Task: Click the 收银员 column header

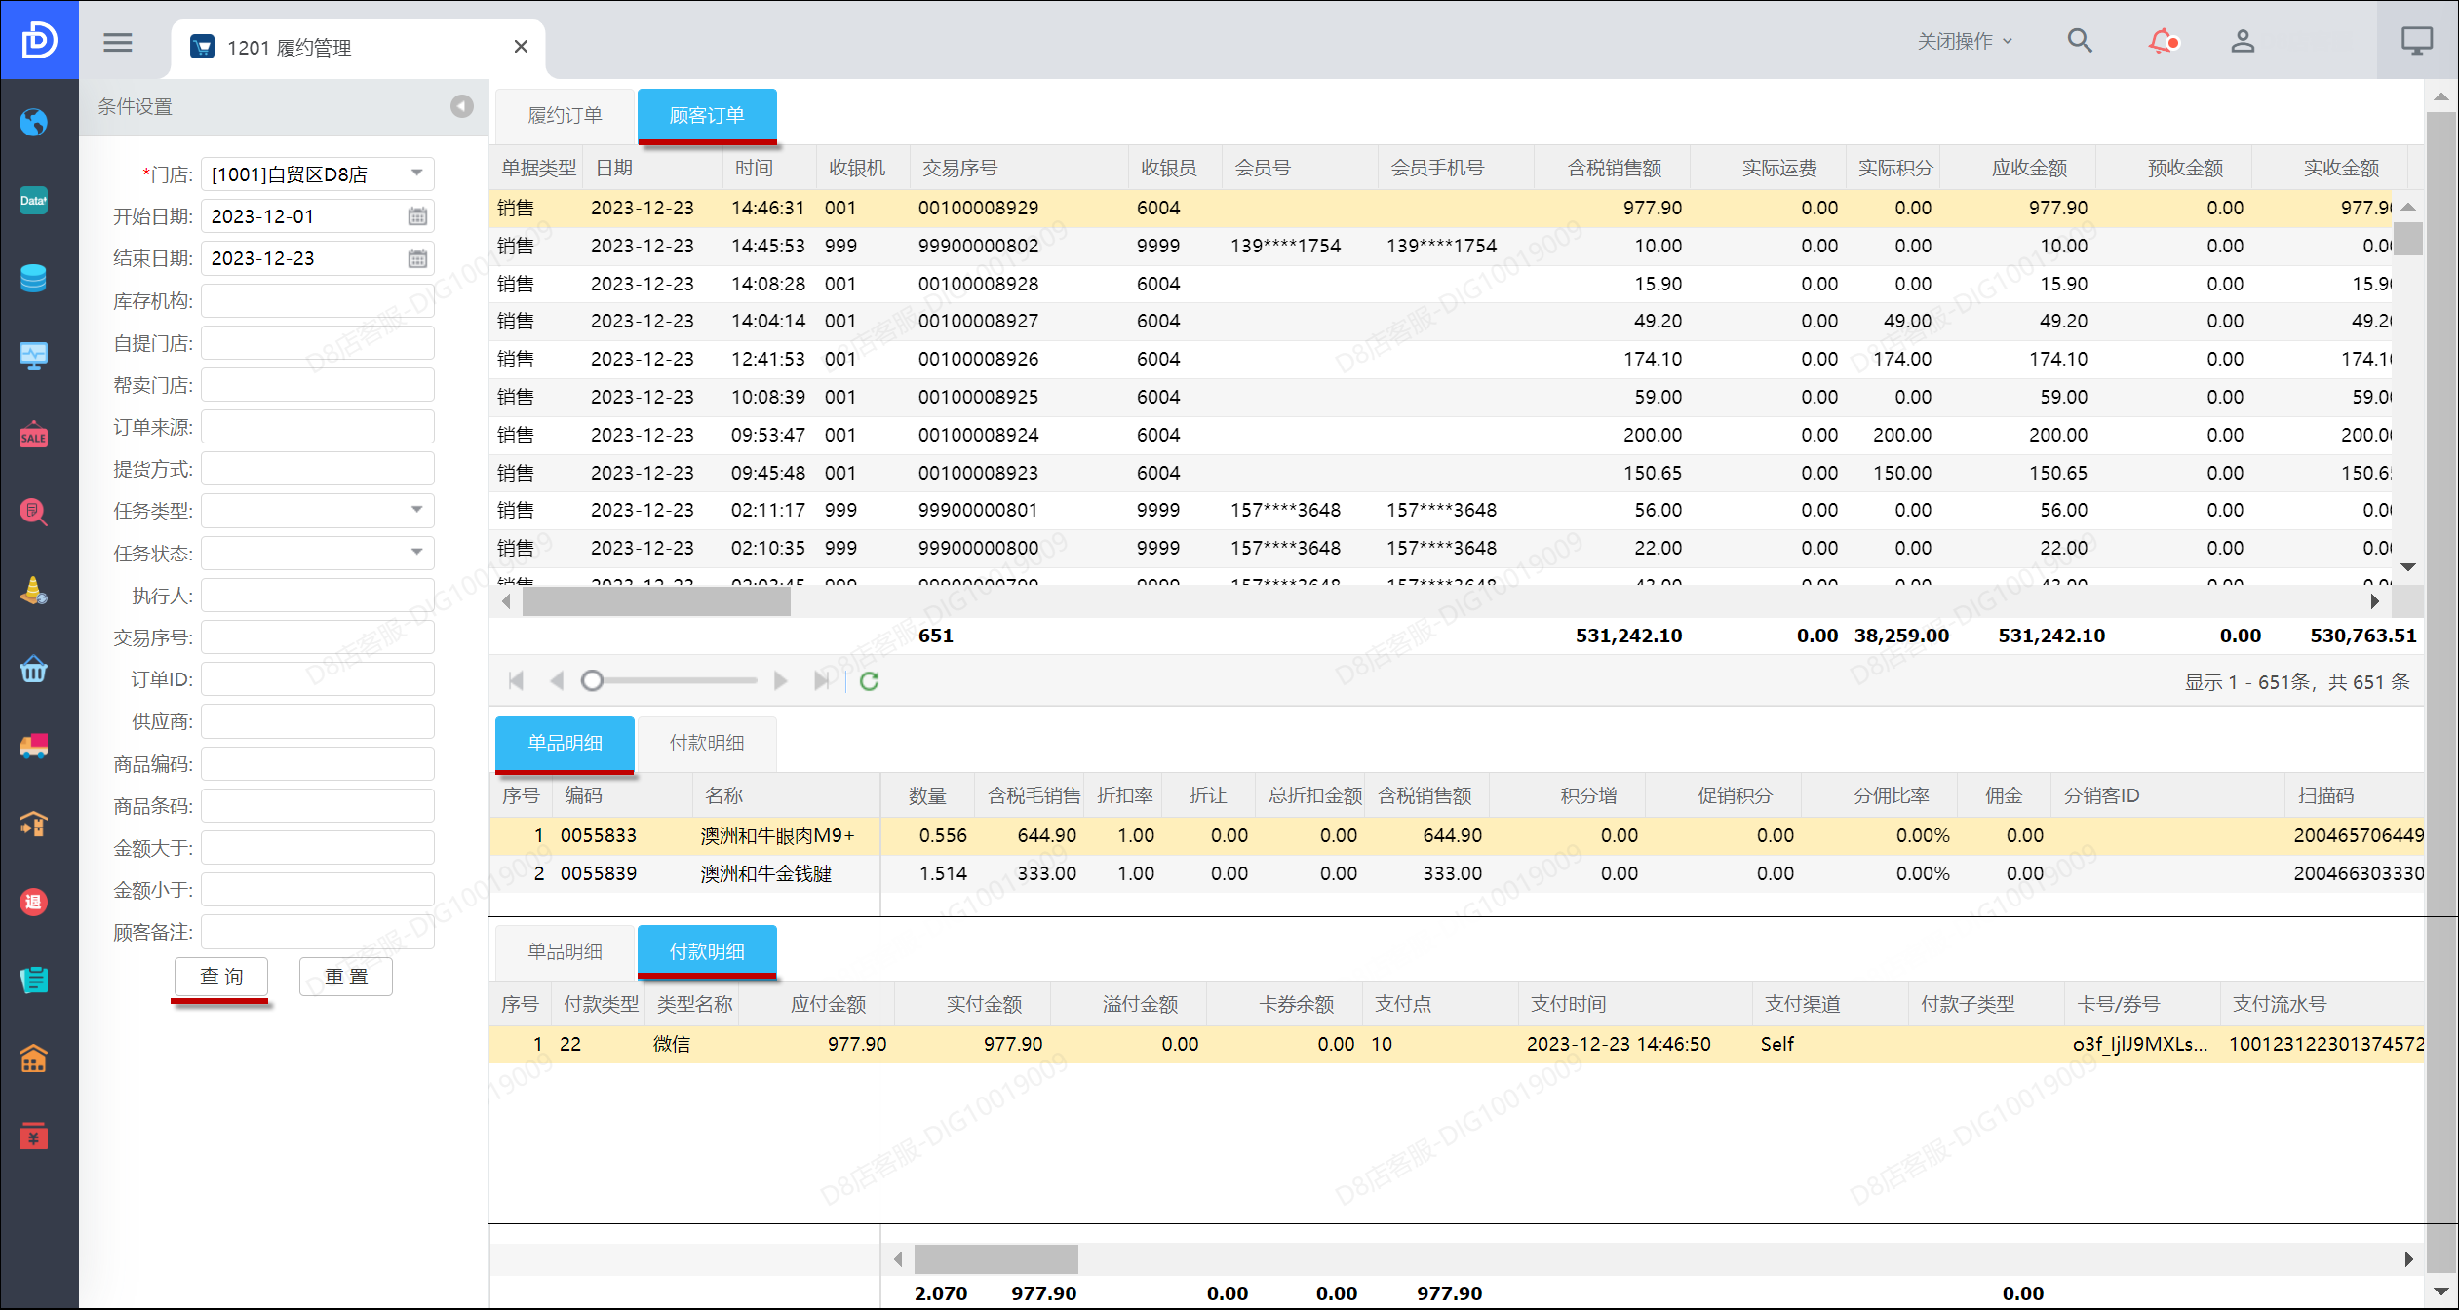Action: (1175, 168)
